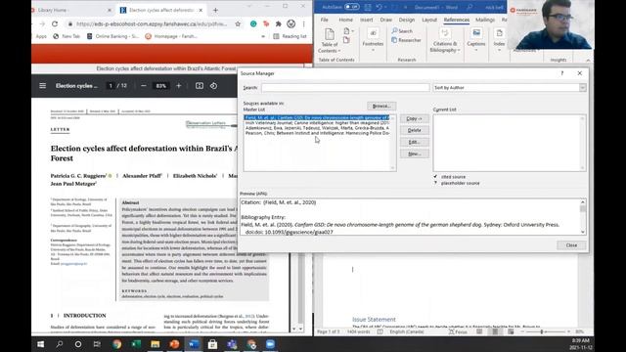The width and height of the screenshot is (626, 352).
Task: Click the Save icon in Word title bar
Action: click(368, 7)
